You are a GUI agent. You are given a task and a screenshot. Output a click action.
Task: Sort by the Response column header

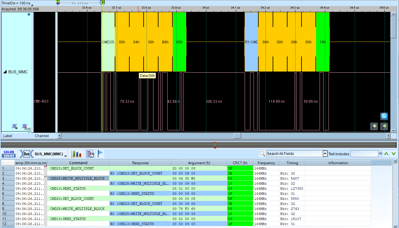(140, 163)
